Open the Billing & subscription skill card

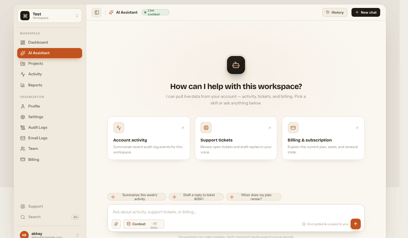(x=323, y=138)
